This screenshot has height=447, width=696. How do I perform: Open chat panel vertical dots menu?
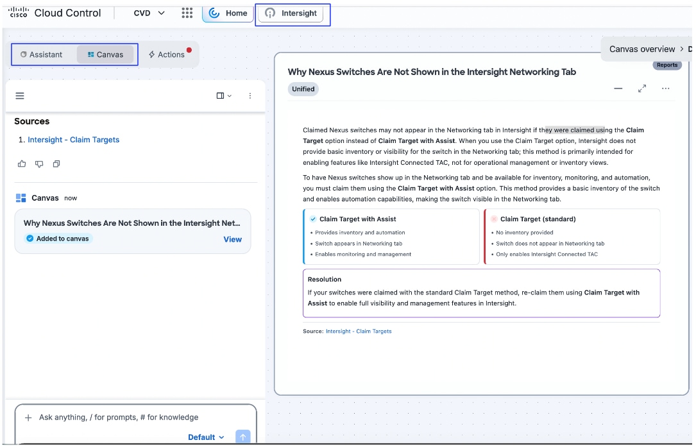(x=250, y=96)
